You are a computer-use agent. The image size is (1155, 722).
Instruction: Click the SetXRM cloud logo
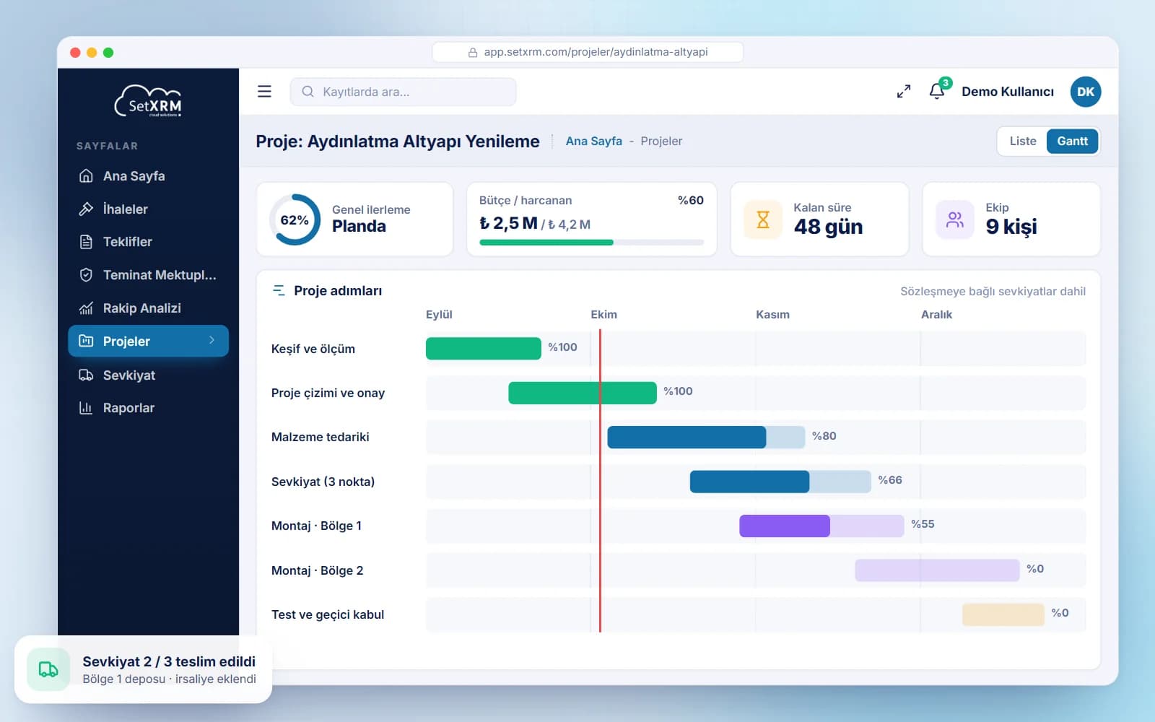click(148, 101)
